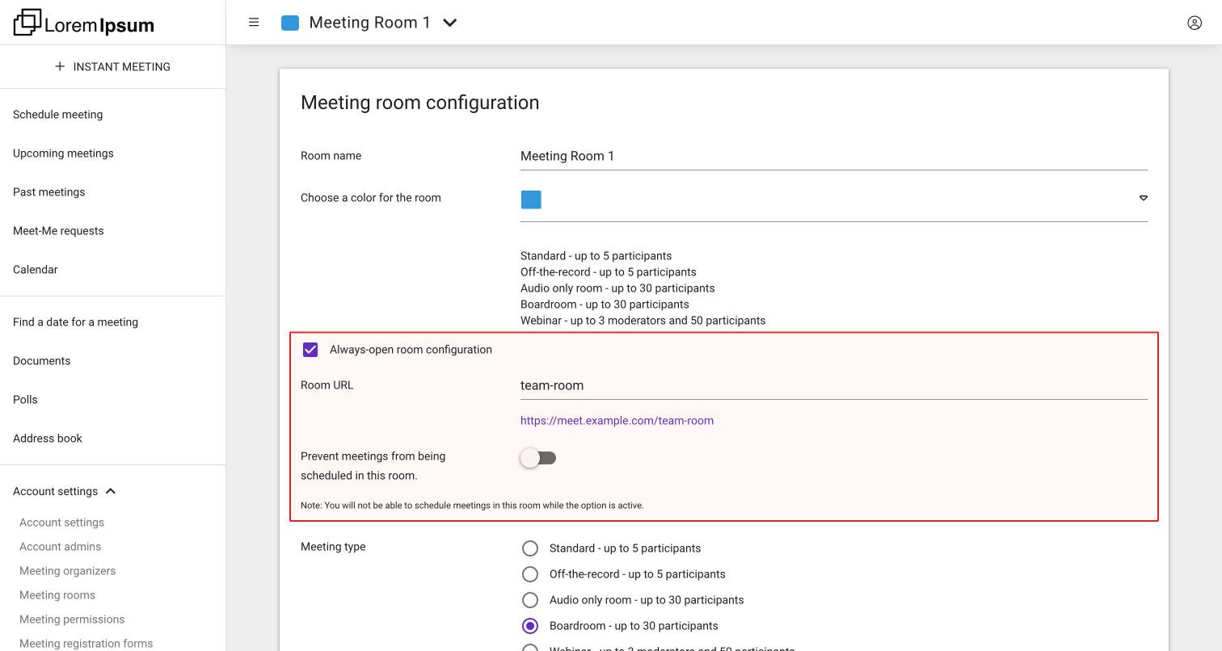Toggle prevent meetings from being scheduled switch
1222x651 pixels.
tap(538, 458)
